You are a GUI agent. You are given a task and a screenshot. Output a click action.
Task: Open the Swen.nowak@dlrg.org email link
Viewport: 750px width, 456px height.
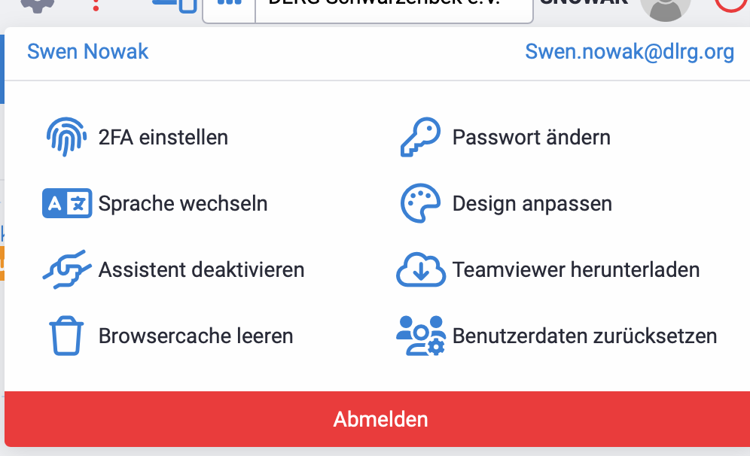pyautogui.click(x=630, y=52)
